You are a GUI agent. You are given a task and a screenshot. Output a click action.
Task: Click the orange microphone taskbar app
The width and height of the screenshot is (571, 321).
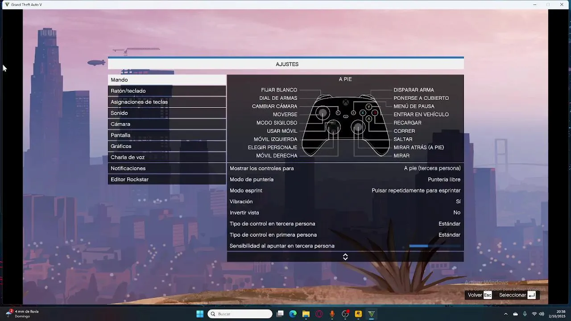point(332,314)
